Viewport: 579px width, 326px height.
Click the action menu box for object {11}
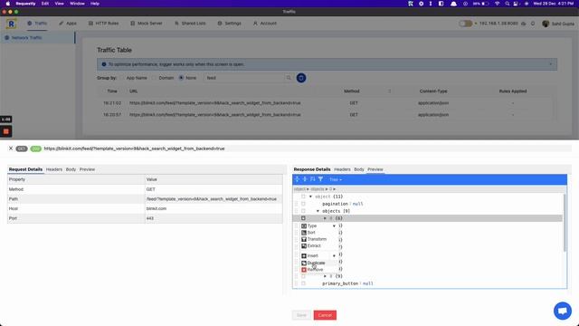pos(303,197)
